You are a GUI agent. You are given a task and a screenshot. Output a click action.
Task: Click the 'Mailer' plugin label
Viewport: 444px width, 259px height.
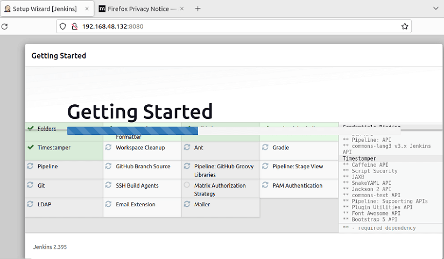[x=202, y=204]
